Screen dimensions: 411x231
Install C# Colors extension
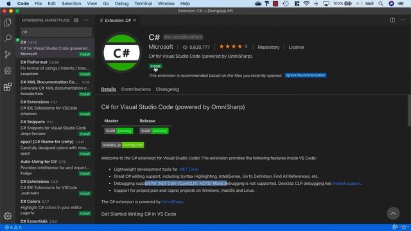[85, 214]
